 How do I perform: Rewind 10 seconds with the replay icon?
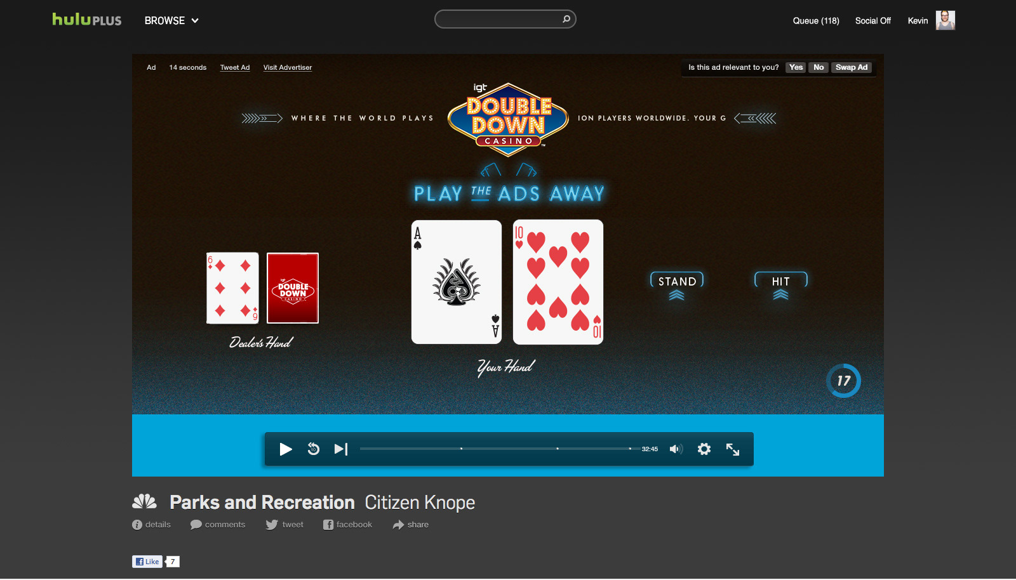click(314, 449)
